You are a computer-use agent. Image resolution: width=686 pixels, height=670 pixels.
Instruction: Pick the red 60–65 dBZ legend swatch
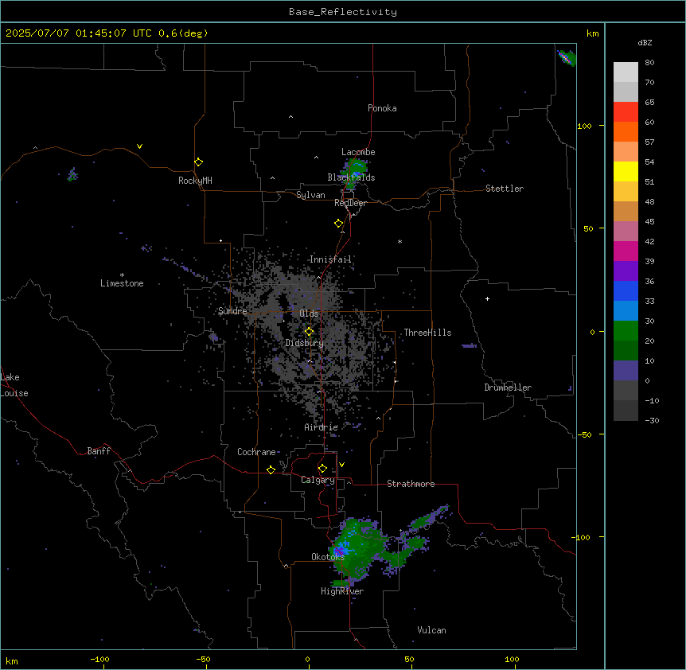[626, 112]
